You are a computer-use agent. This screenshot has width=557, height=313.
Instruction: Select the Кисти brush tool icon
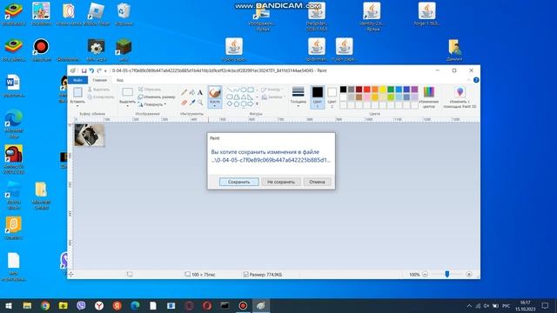215,92
